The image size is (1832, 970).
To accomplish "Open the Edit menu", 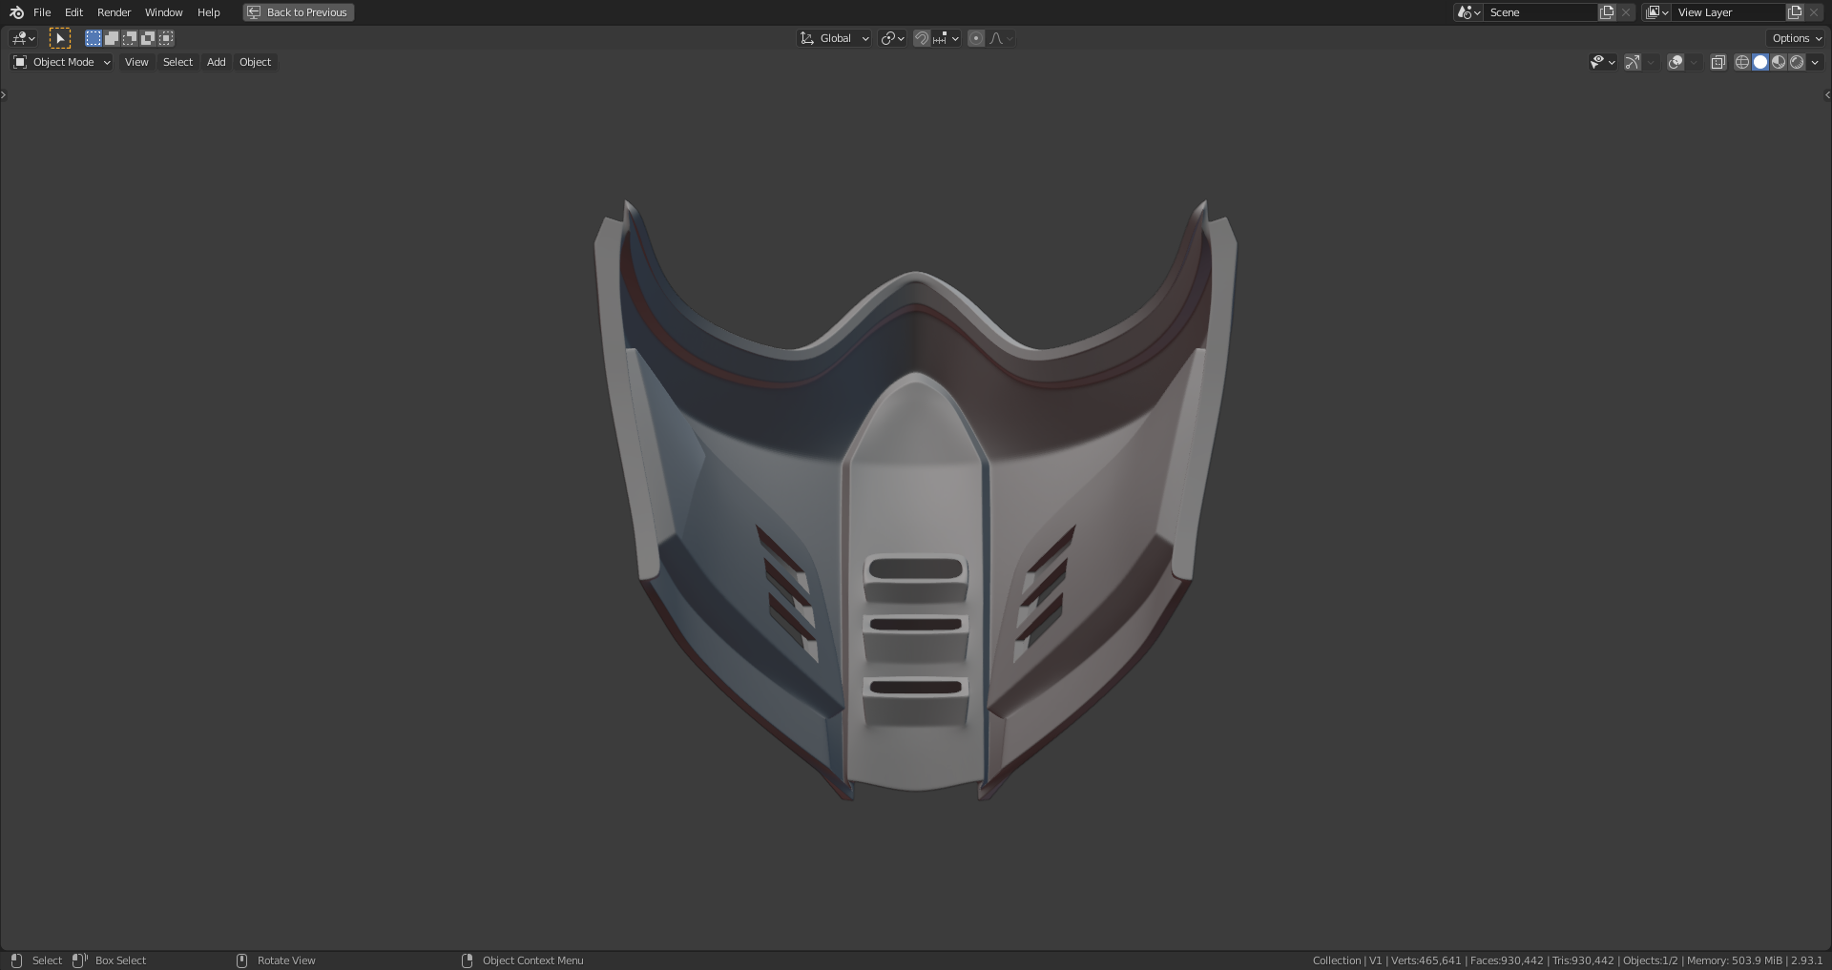I will tap(73, 12).
